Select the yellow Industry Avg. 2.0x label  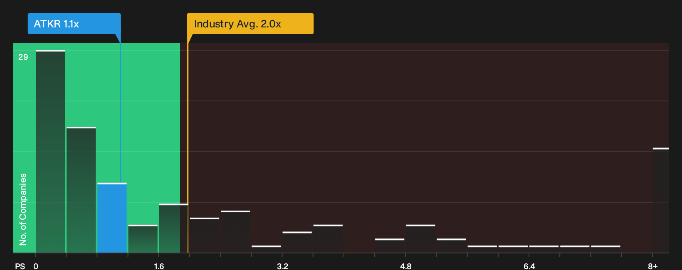[250, 24]
